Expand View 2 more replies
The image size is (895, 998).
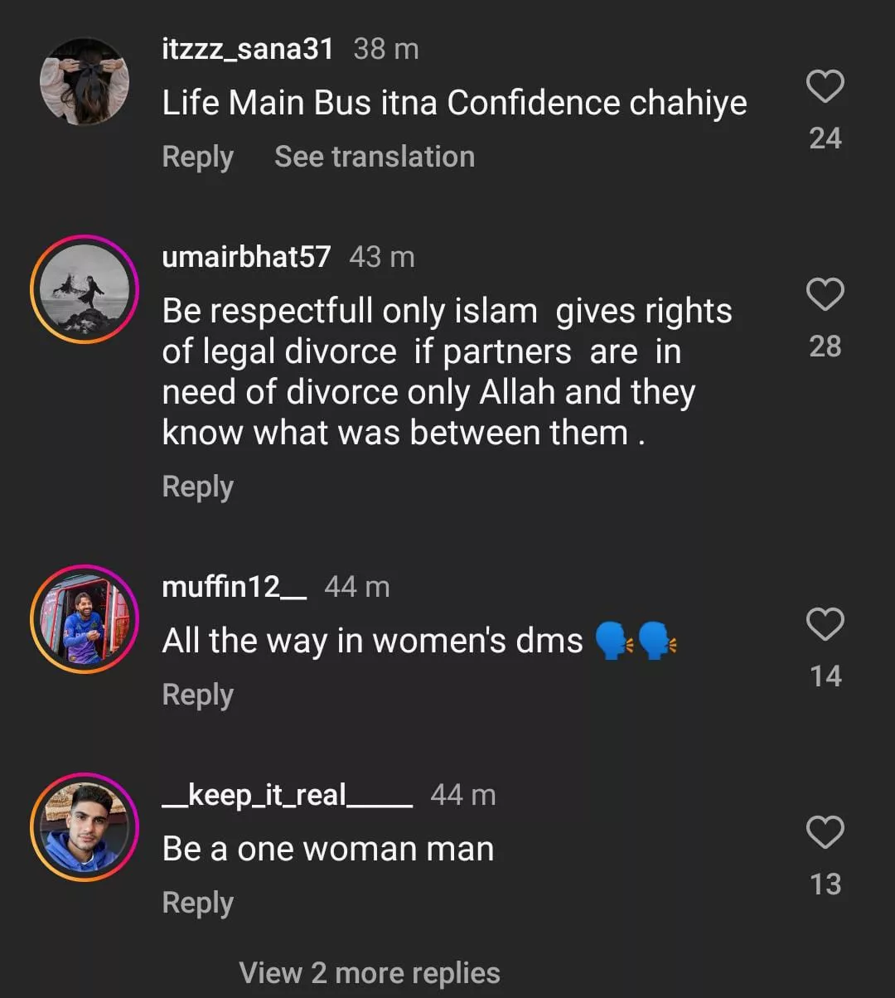[370, 972]
